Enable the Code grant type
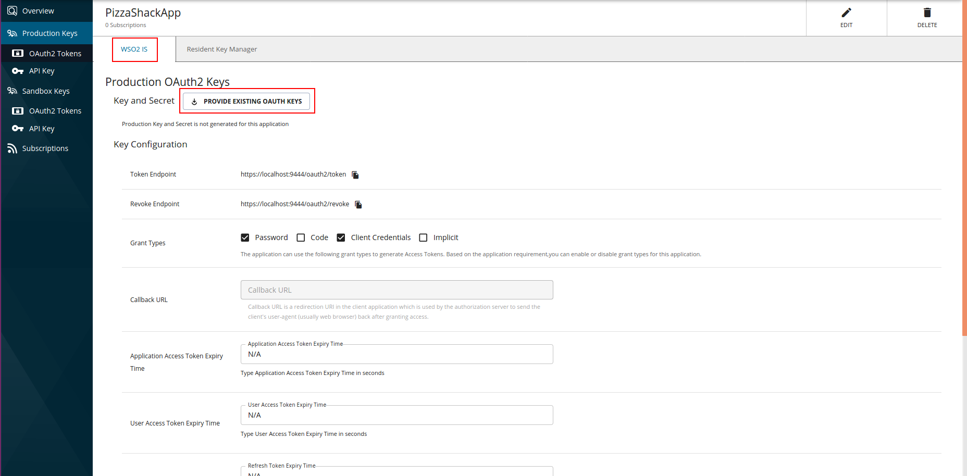The height and width of the screenshot is (476, 967). (301, 237)
